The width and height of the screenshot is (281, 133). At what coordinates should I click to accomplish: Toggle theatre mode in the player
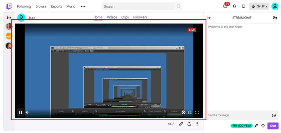click(190, 112)
